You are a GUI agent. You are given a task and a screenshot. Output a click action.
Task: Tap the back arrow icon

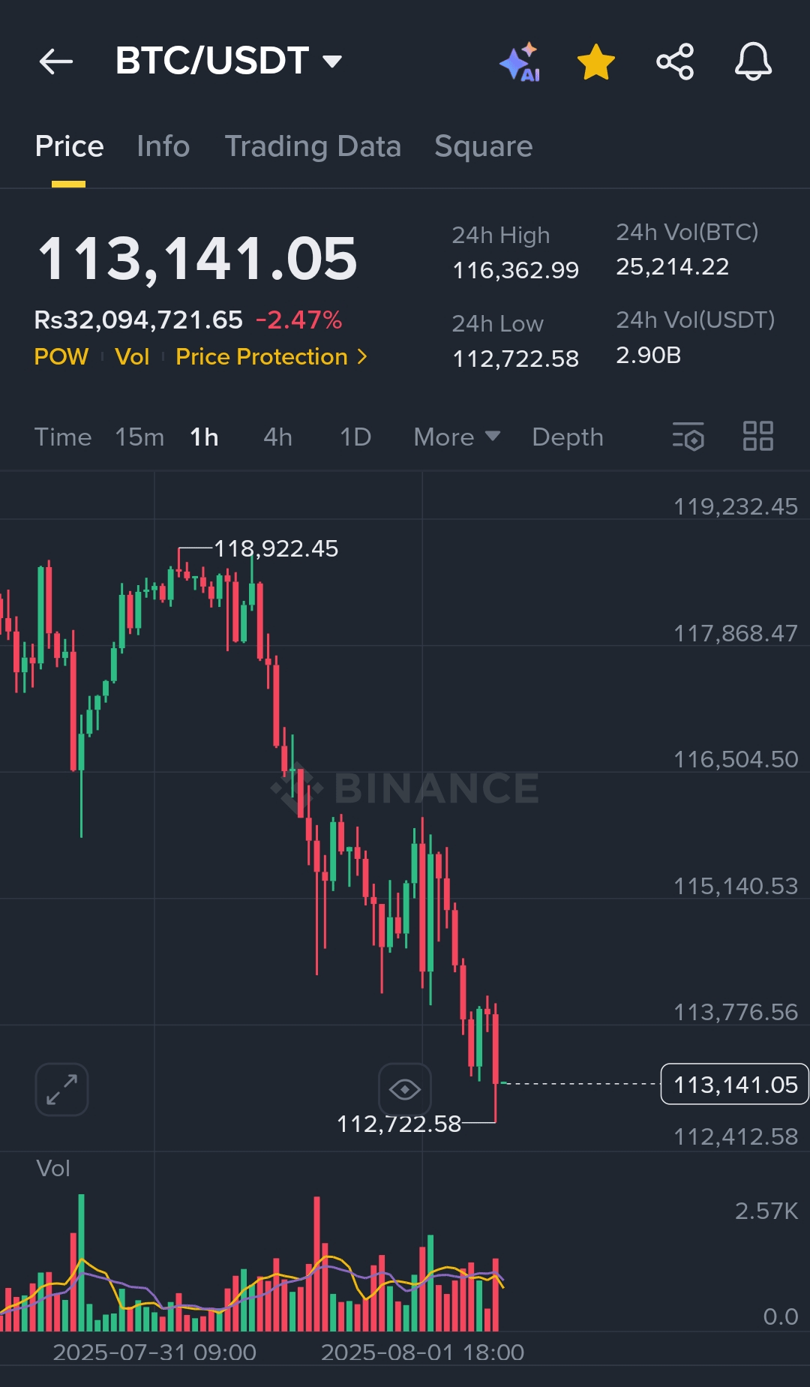(x=56, y=62)
